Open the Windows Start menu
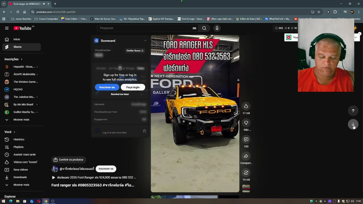Image resolution: width=363 pixels, height=204 pixels. coord(4,201)
